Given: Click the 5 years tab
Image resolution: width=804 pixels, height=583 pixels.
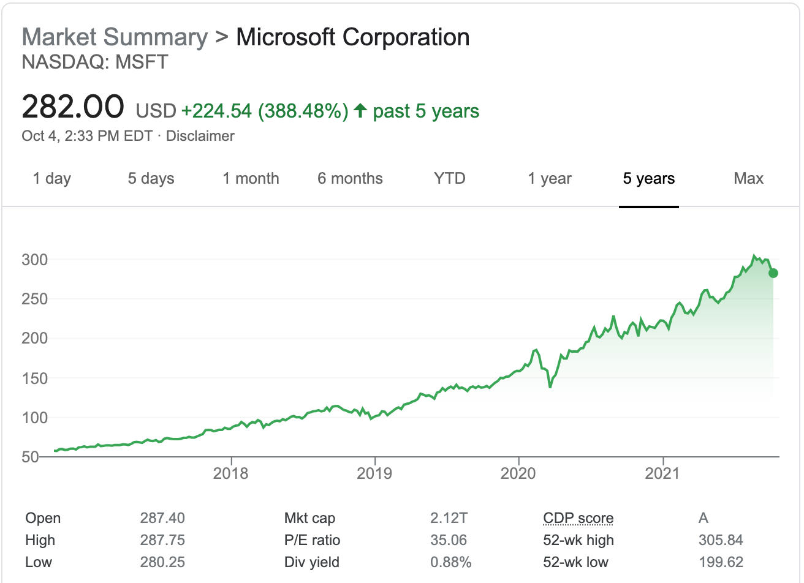Looking at the screenshot, I should point(649,179).
